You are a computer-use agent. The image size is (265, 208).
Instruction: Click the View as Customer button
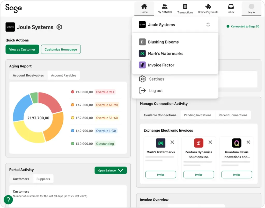22,49
